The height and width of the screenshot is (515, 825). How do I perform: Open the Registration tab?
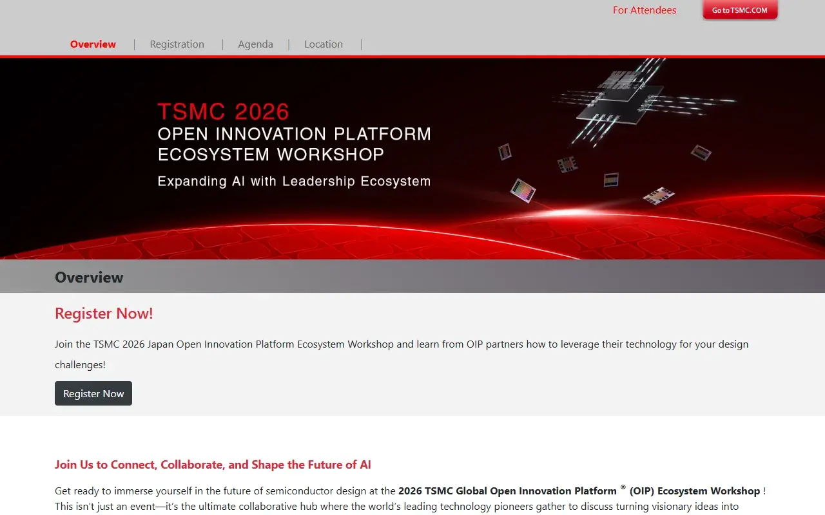[177, 44]
